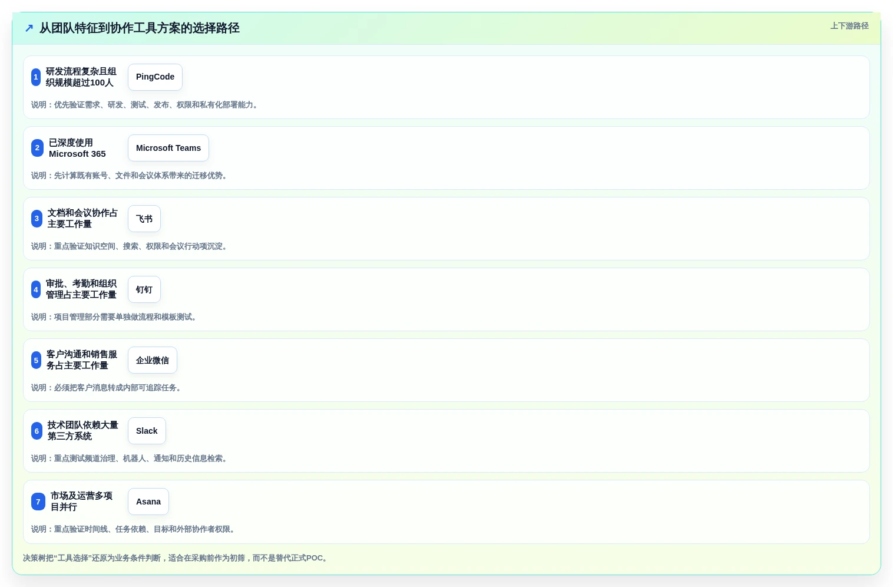Click step badge number 1
893x587 pixels.
point(36,77)
